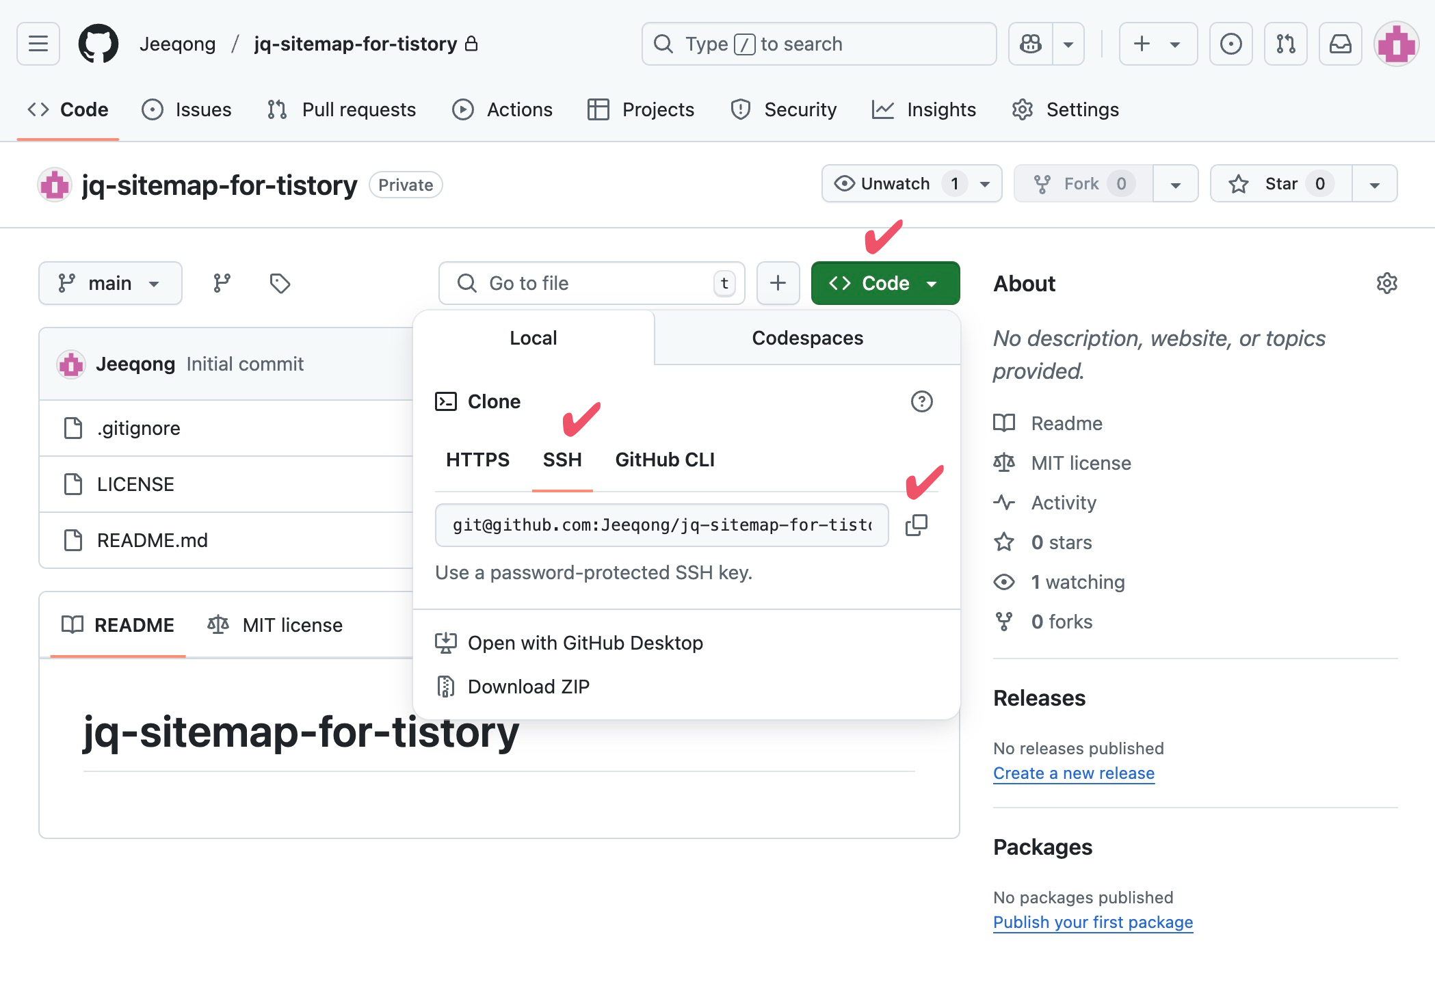
Task: Expand the Fork options dropdown arrow
Action: (1175, 184)
